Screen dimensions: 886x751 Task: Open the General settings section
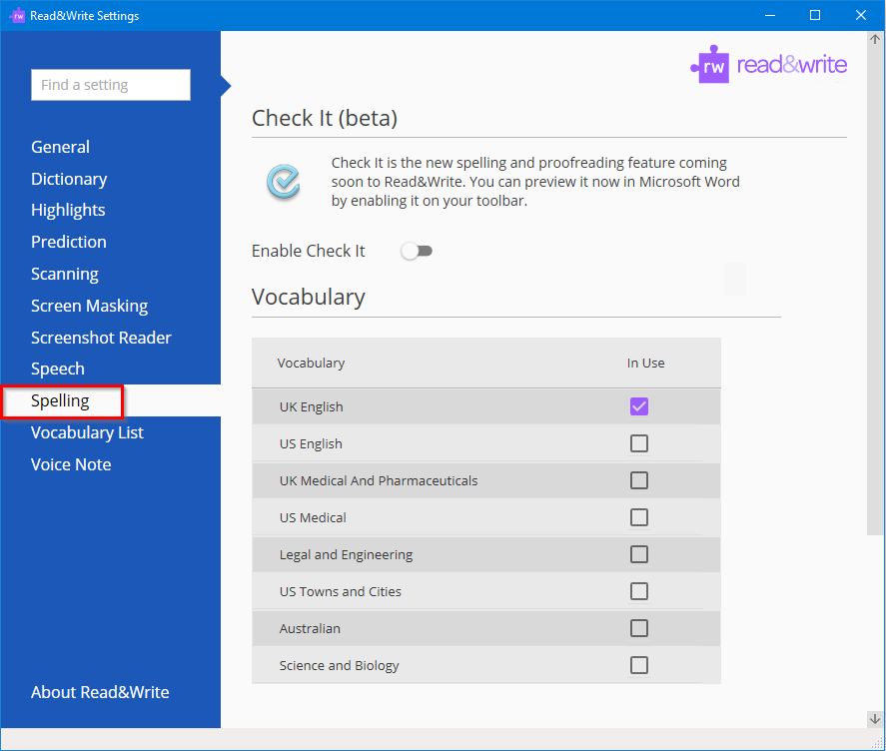61,147
